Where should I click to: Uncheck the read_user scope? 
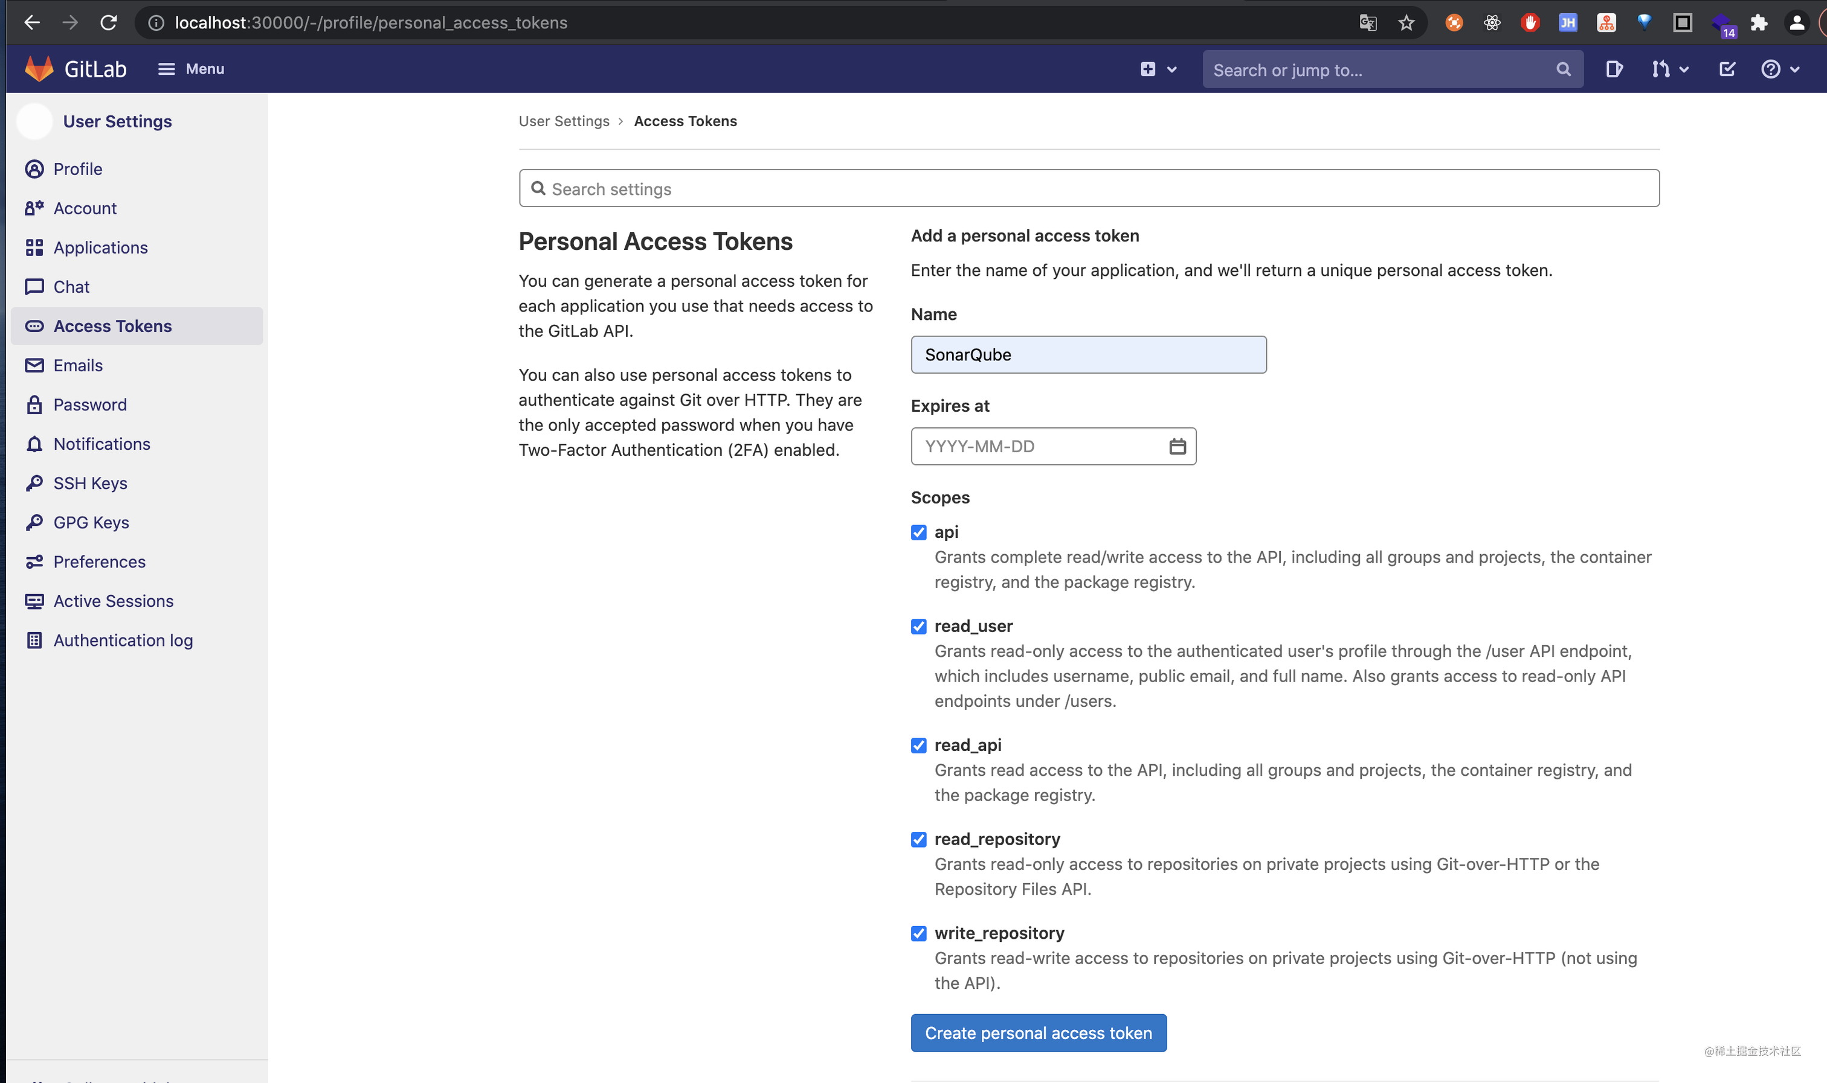[920, 626]
